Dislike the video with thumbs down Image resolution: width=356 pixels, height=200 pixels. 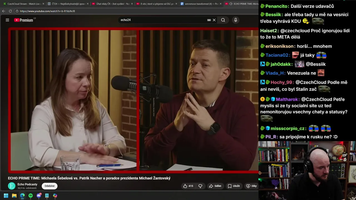[200, 186]
